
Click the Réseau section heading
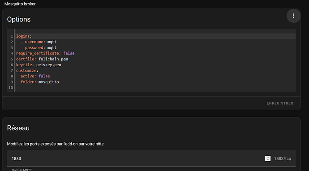click(x=18, y=128)
